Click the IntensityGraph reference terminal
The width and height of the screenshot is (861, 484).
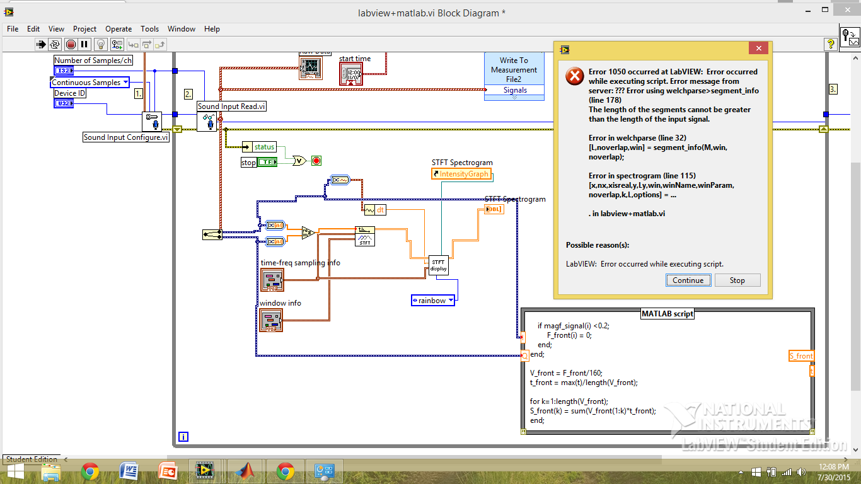461,174
